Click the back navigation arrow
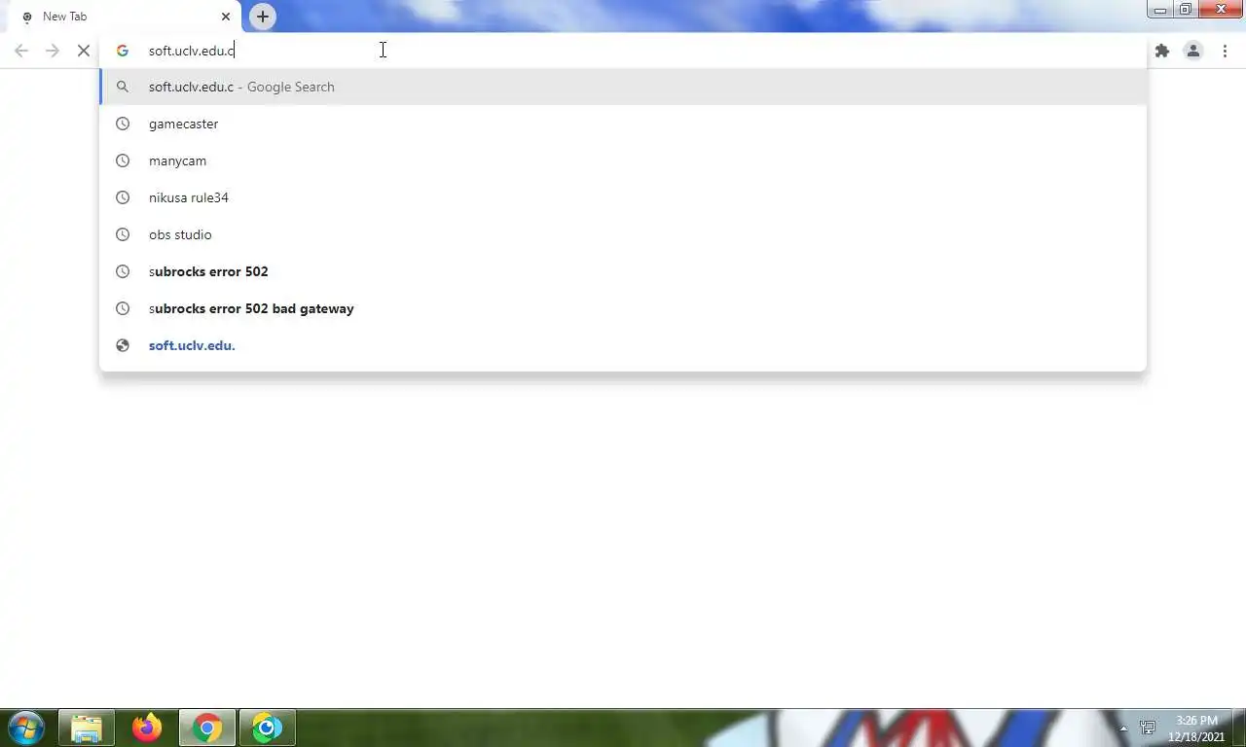The height and width of the screenshot is (747, 1246). (21, 51)
